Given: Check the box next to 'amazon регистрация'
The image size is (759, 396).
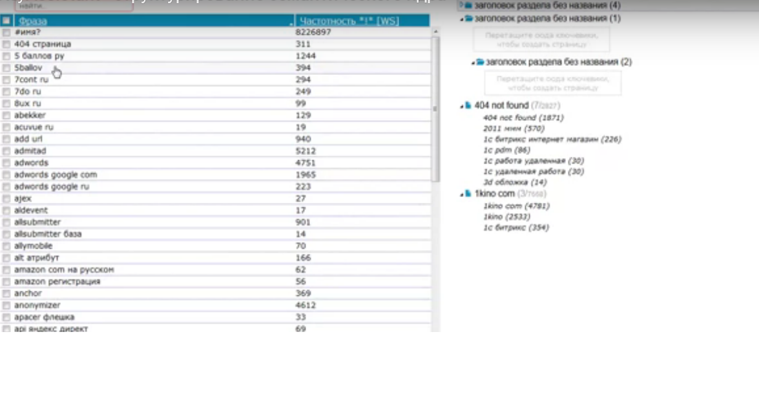Looking at the screenshot, I should 6,282.
